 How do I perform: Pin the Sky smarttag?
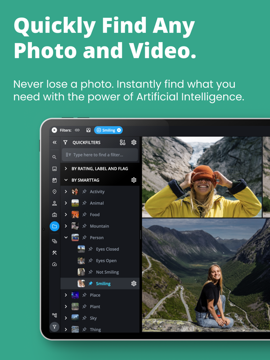tap(84, 318)
